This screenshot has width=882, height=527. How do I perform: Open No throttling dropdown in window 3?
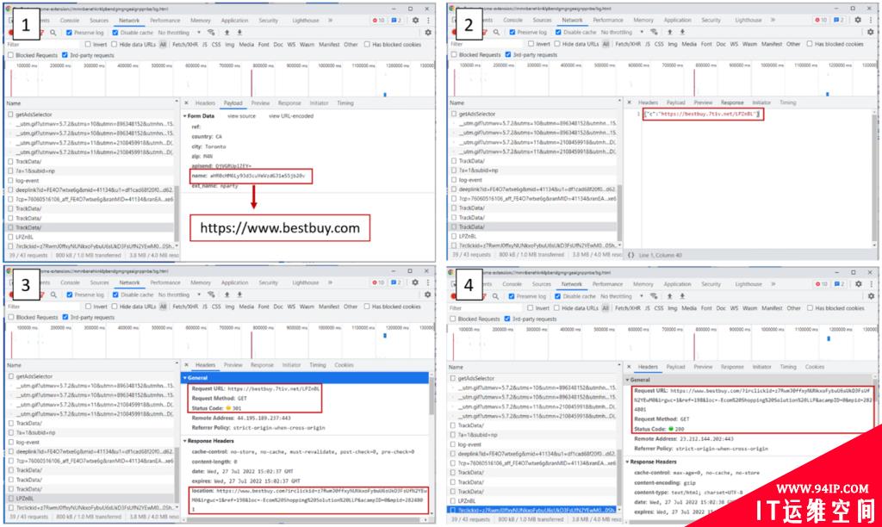coord(179,294)
